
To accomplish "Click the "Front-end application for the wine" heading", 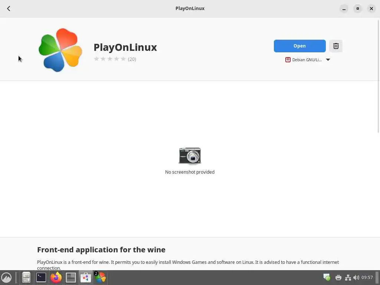I will click(x=101, y=250).
